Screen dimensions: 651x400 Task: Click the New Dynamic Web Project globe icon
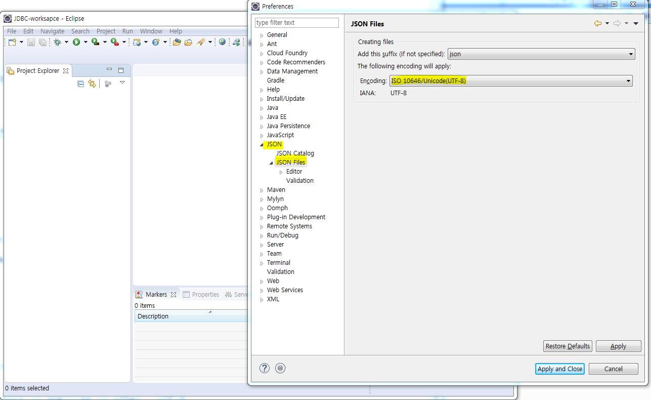coord(137,42)
